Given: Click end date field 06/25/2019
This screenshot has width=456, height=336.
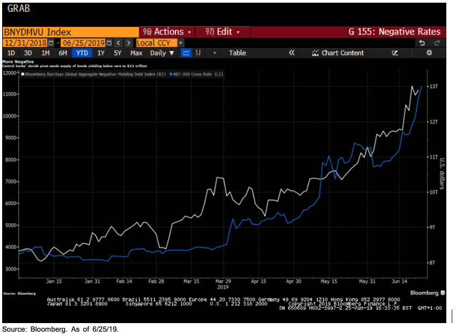Looking at the screenshot, I should pos(84,43).
